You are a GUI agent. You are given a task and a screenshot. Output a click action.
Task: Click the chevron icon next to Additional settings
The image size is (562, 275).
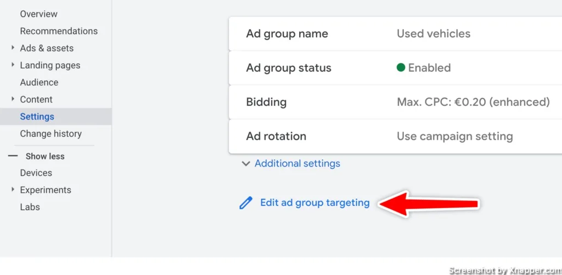pyautogui.click(x=246, y=164)
